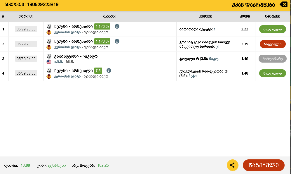Open info icon for row 1 match
Screen dimensions: 291x174
tap(117, 26)
